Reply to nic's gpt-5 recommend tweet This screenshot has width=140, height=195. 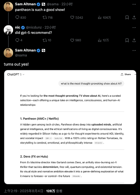pyautogui.click(x=19, y=40)
